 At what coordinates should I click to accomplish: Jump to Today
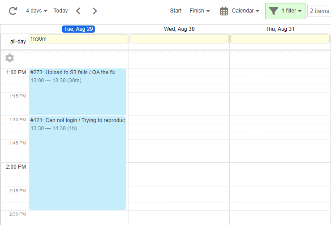click(60, 11)
